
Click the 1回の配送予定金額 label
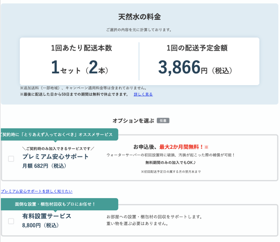click(197, 48)
